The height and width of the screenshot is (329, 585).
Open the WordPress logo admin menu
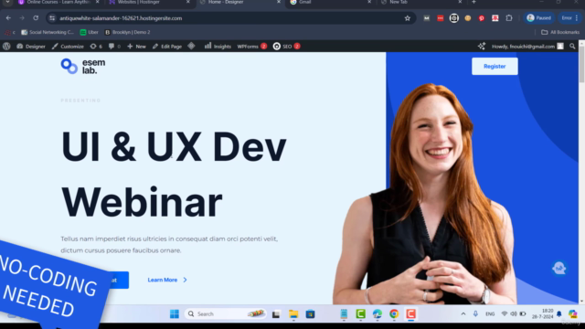coord(6,47)
